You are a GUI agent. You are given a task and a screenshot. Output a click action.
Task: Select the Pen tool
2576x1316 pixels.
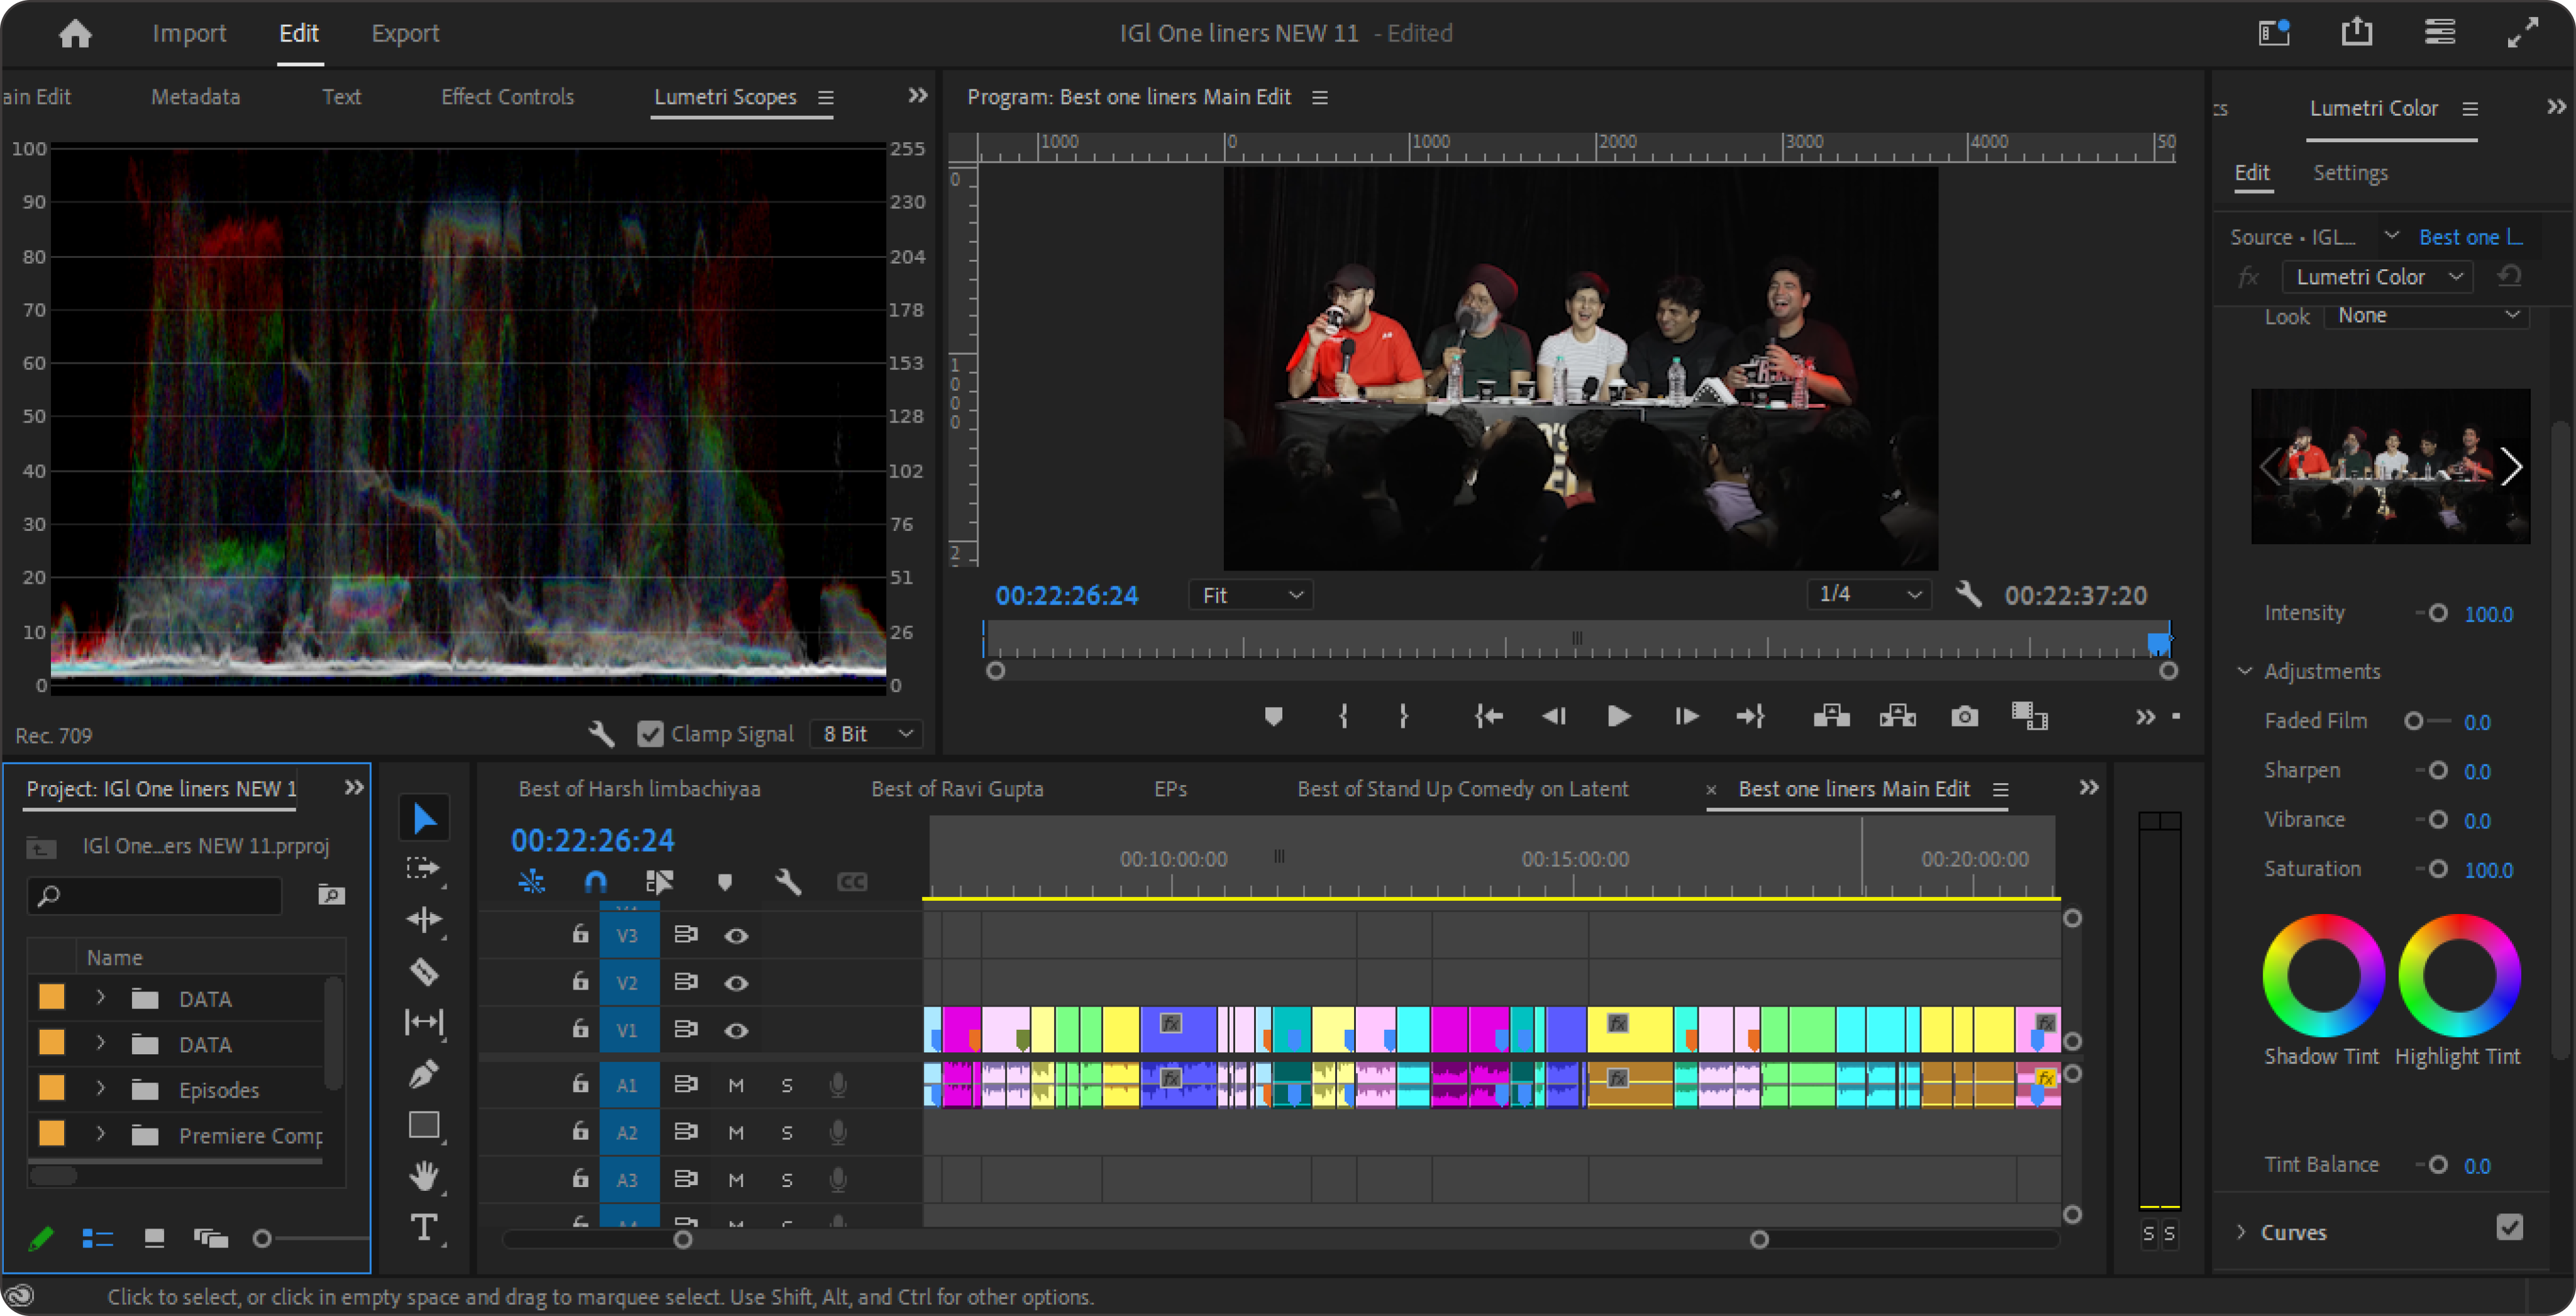tap(424, 1074)
